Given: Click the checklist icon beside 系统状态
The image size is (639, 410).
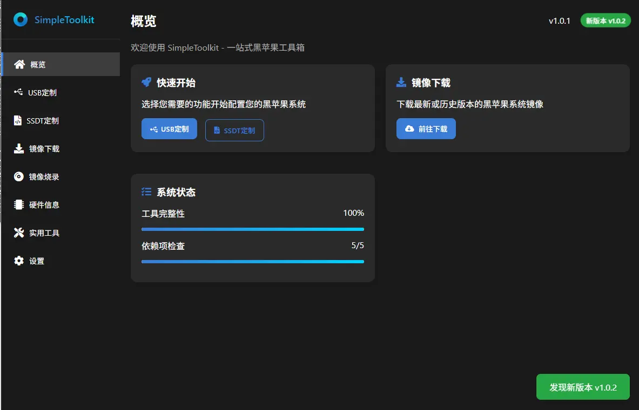Looking at the screenshot, I should coord(146,192).
